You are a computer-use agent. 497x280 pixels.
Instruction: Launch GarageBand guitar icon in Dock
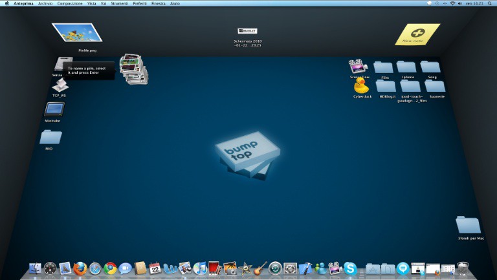[x=260, y=268]
